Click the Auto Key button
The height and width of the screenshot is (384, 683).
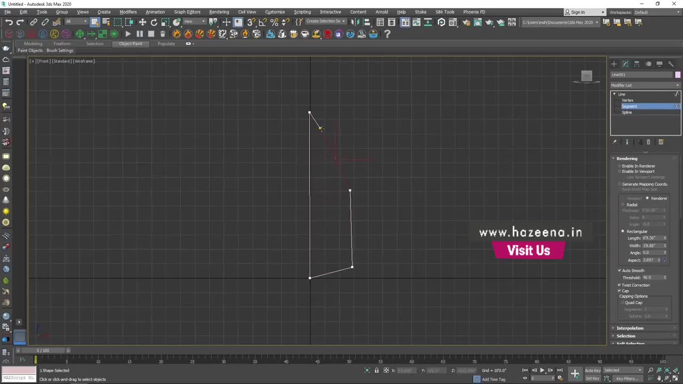593,370
